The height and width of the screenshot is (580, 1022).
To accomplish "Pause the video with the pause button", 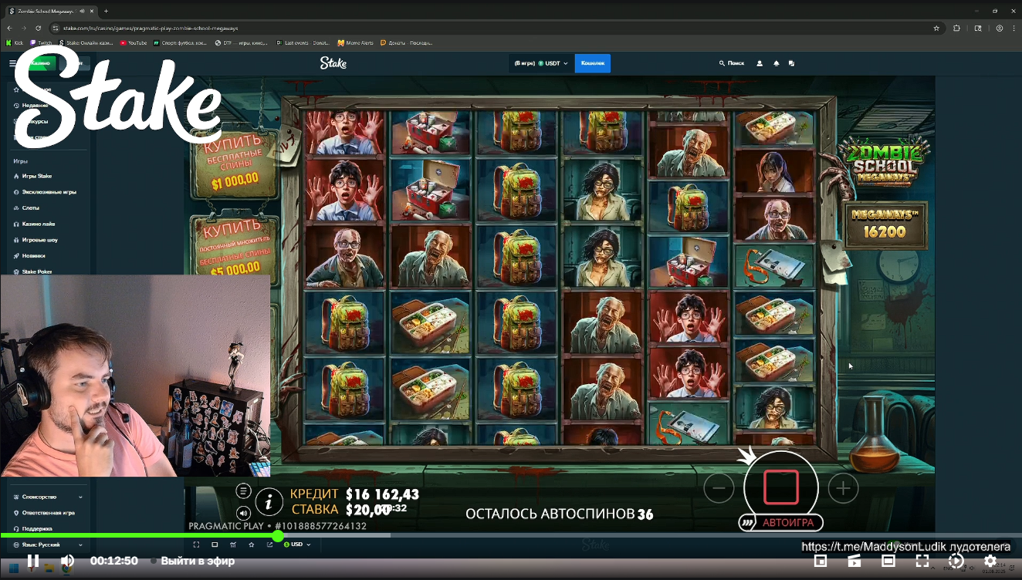I will pyautogui.click(x=33, y=561).
